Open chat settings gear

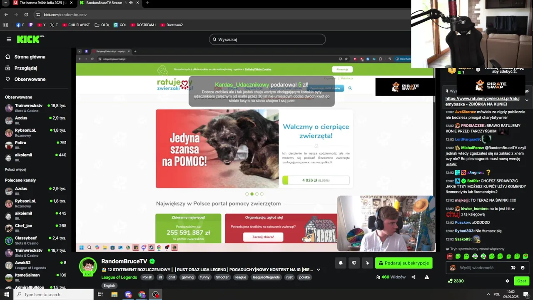[507, 281]
